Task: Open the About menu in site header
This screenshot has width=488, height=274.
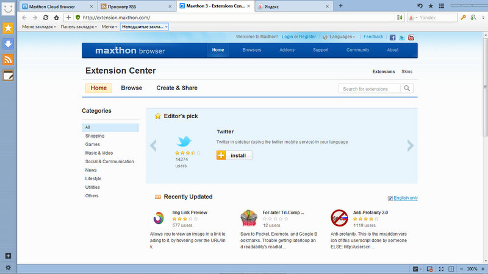Action: (393, 50)
